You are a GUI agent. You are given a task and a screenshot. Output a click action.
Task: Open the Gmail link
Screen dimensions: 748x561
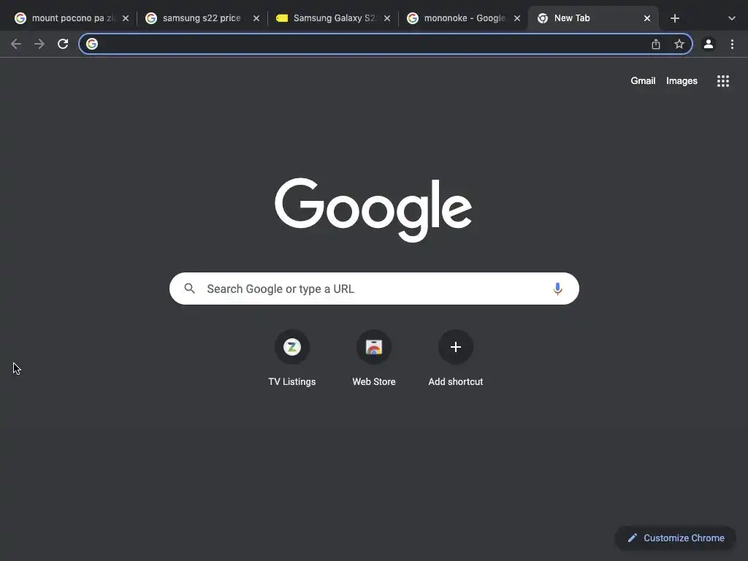[x=643, y=81]
